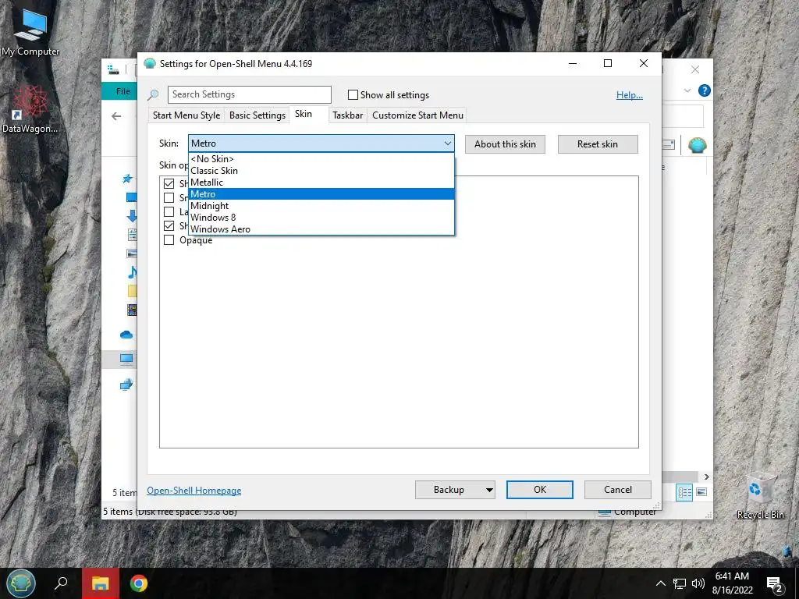Choose <No Skin> from the list

click(321, 159)
